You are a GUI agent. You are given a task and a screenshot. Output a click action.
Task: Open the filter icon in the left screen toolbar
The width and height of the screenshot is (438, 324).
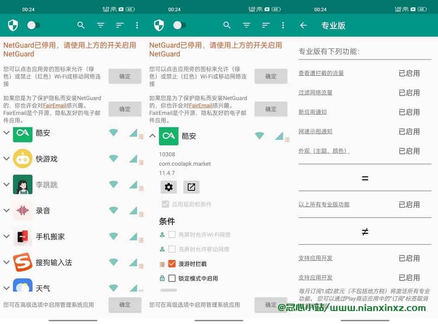101,26
